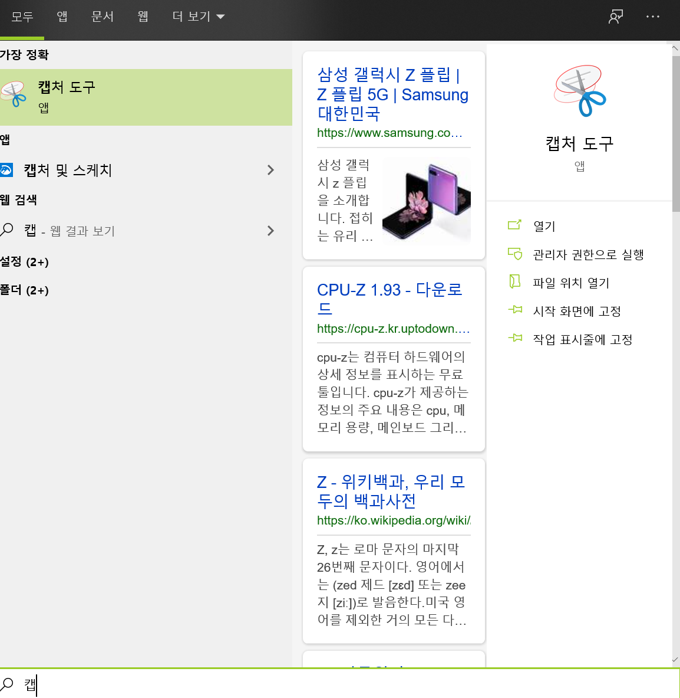Click the pin icon for 작업 표시줄에 고정
Viewport: 680px width, 698px height.
click(x=515, y=338)
